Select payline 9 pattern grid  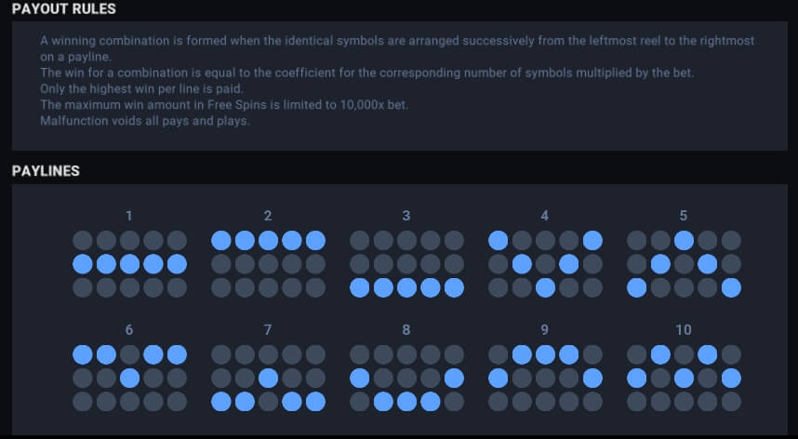pyautogui.click(x=545, y=378)
